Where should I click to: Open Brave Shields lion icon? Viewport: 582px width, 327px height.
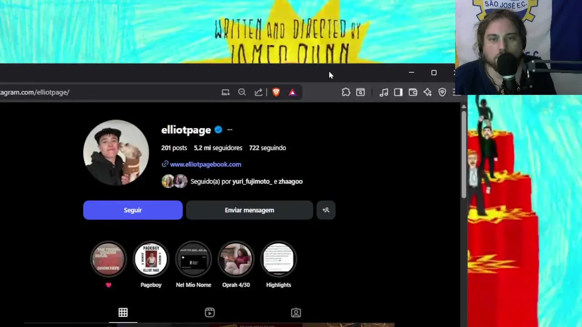point(276,92)
